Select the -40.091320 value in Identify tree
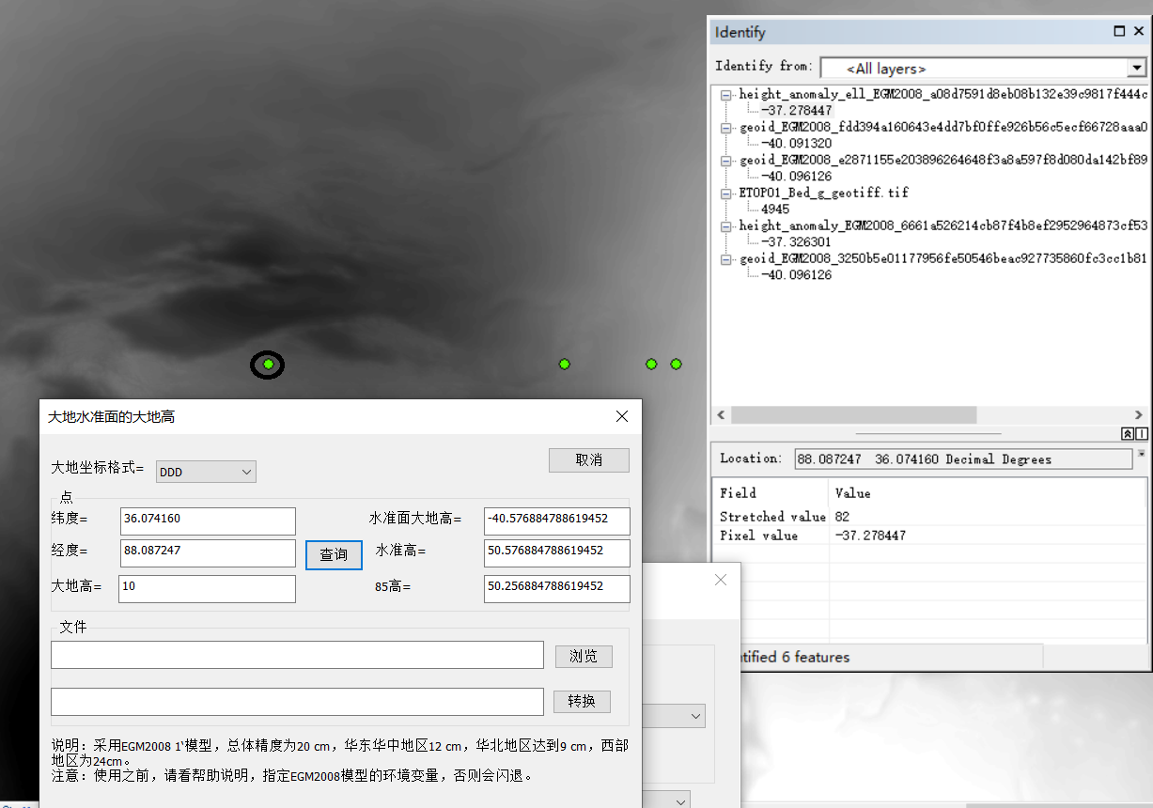 (796, 144)
